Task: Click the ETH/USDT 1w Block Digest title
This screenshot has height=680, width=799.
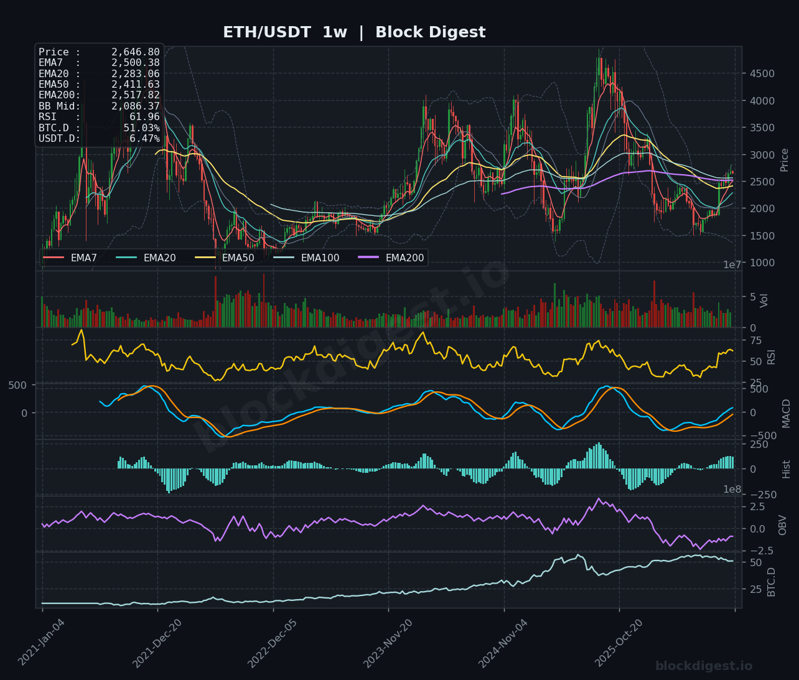Action: point(354,32)
